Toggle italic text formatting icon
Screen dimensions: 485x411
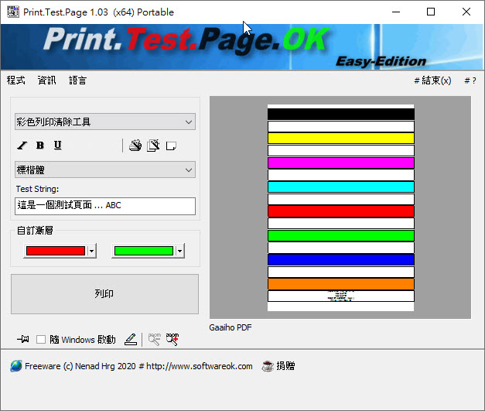(x=22, y=146)
